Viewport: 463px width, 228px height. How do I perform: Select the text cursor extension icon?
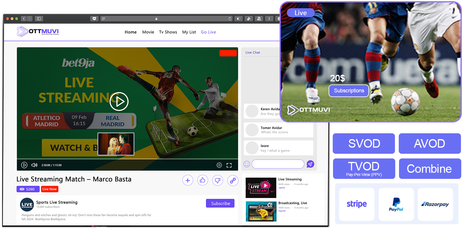click(x=269, y=19)
